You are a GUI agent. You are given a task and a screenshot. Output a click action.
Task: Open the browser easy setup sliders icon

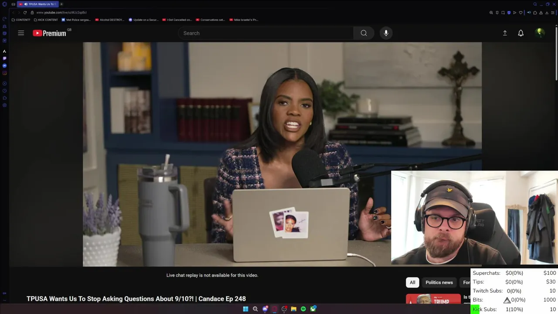tap(552, 13)
